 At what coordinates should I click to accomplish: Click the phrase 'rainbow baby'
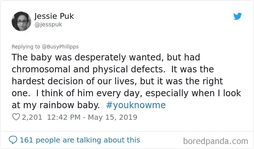point(70,105)
